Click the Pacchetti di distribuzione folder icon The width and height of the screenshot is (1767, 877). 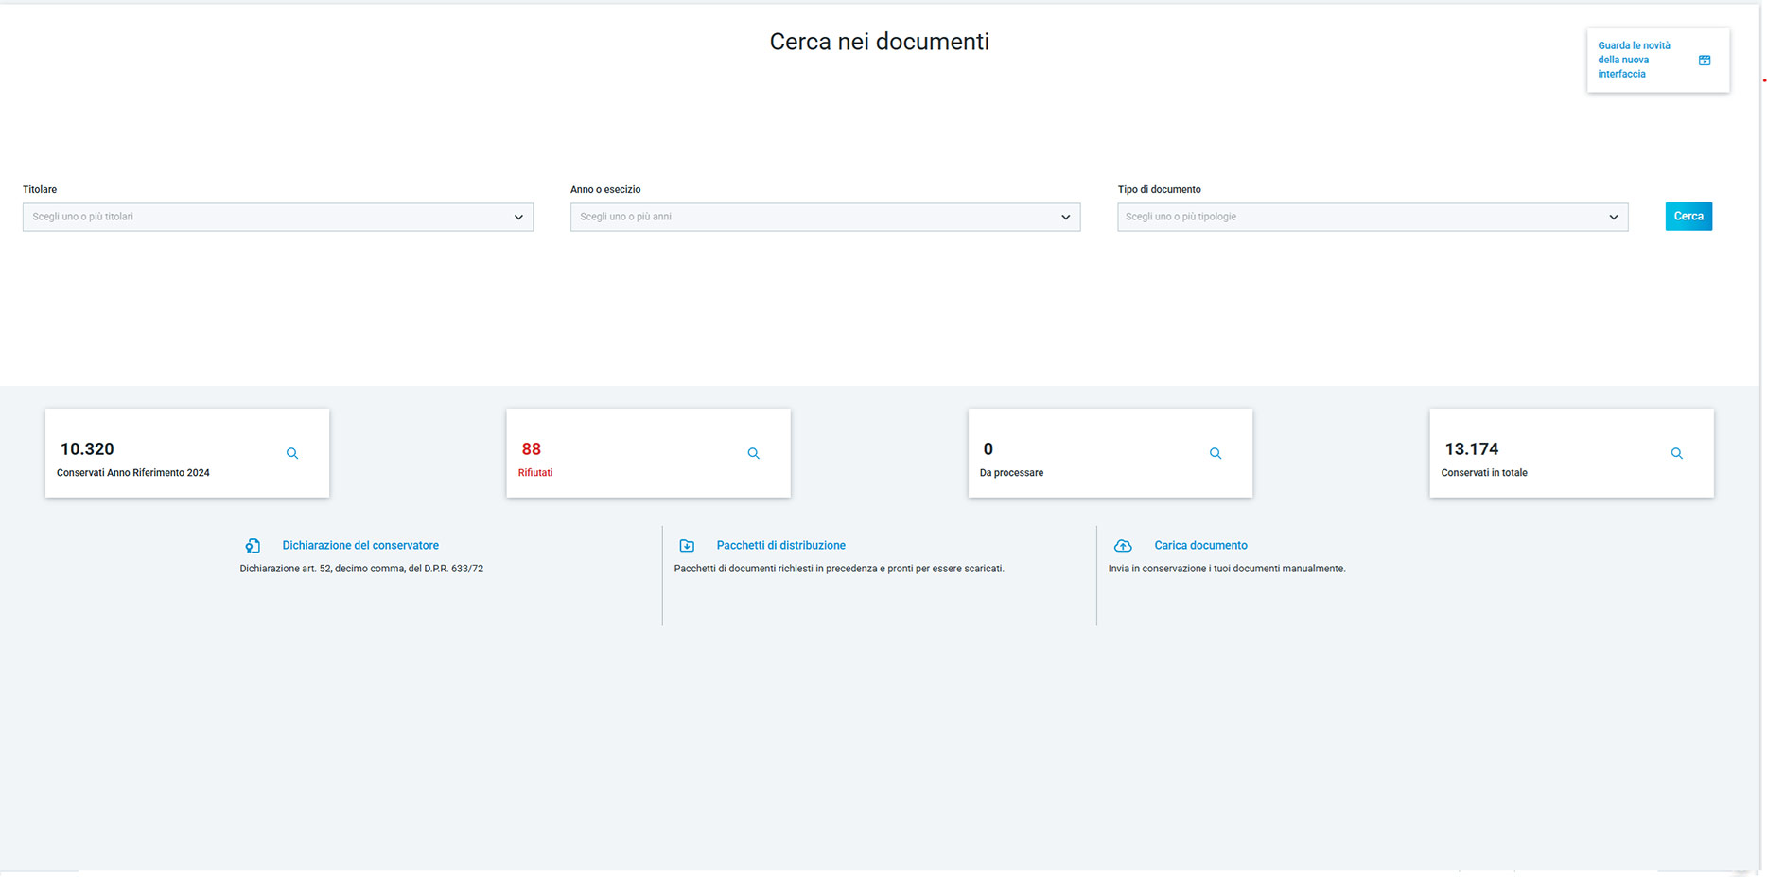687,546
